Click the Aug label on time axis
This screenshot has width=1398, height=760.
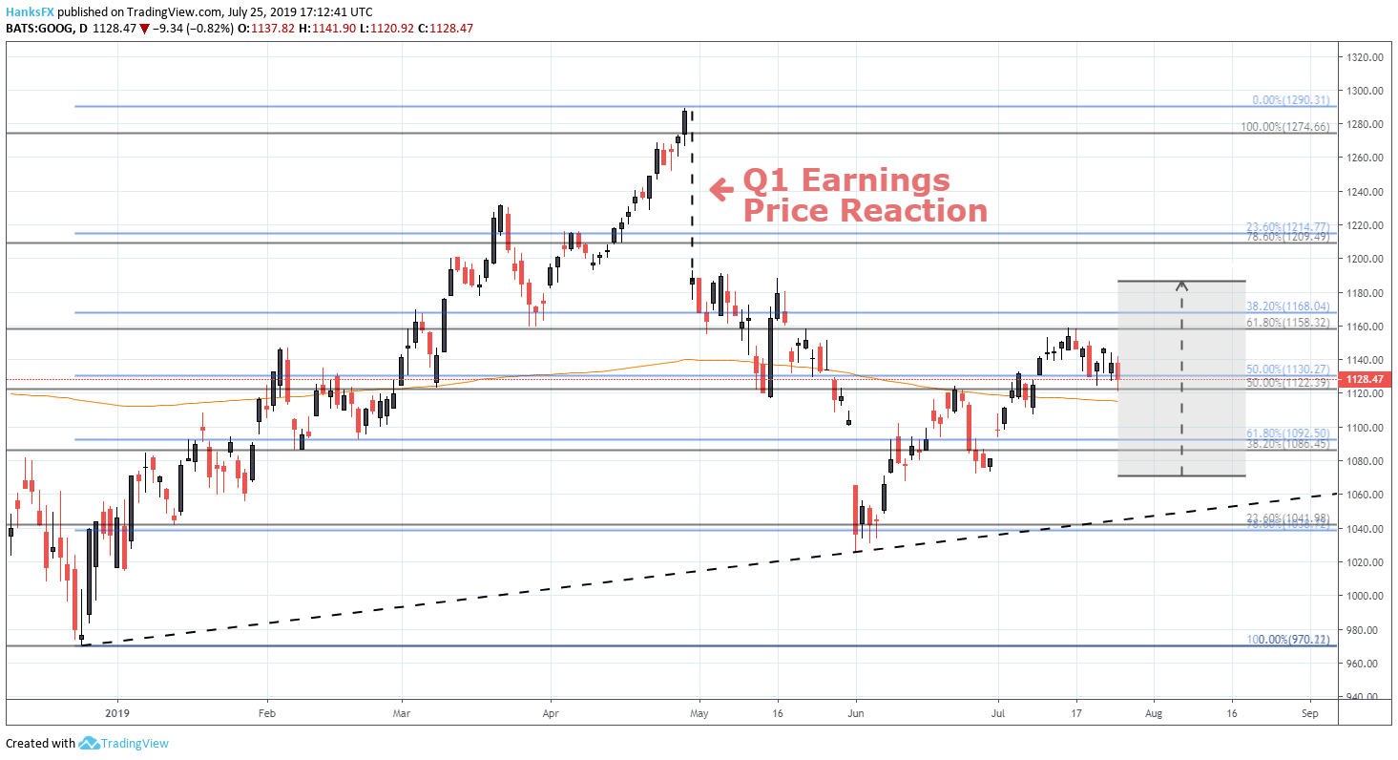tap(1152, 711)
